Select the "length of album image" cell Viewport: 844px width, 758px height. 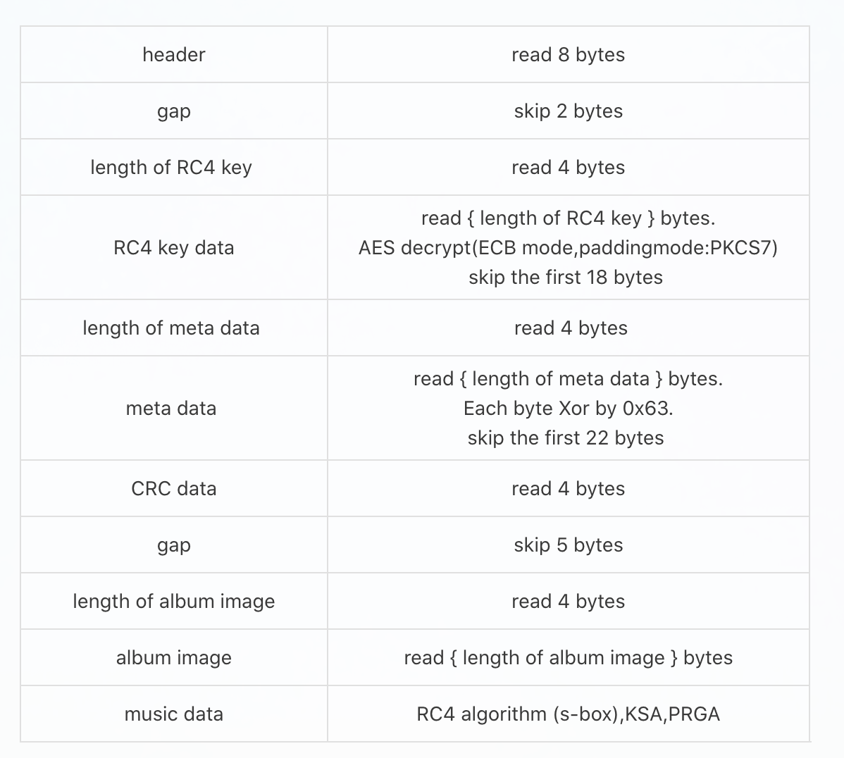[x=173, y=602]
